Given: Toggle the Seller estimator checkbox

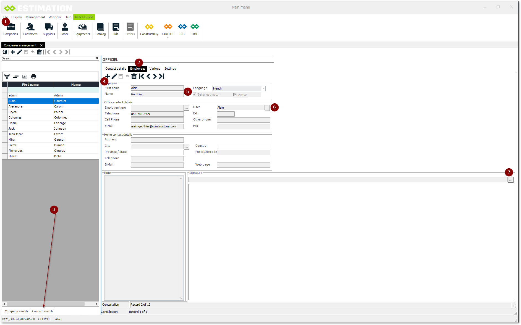Looking at the screenshot, I should coord(195,95).
